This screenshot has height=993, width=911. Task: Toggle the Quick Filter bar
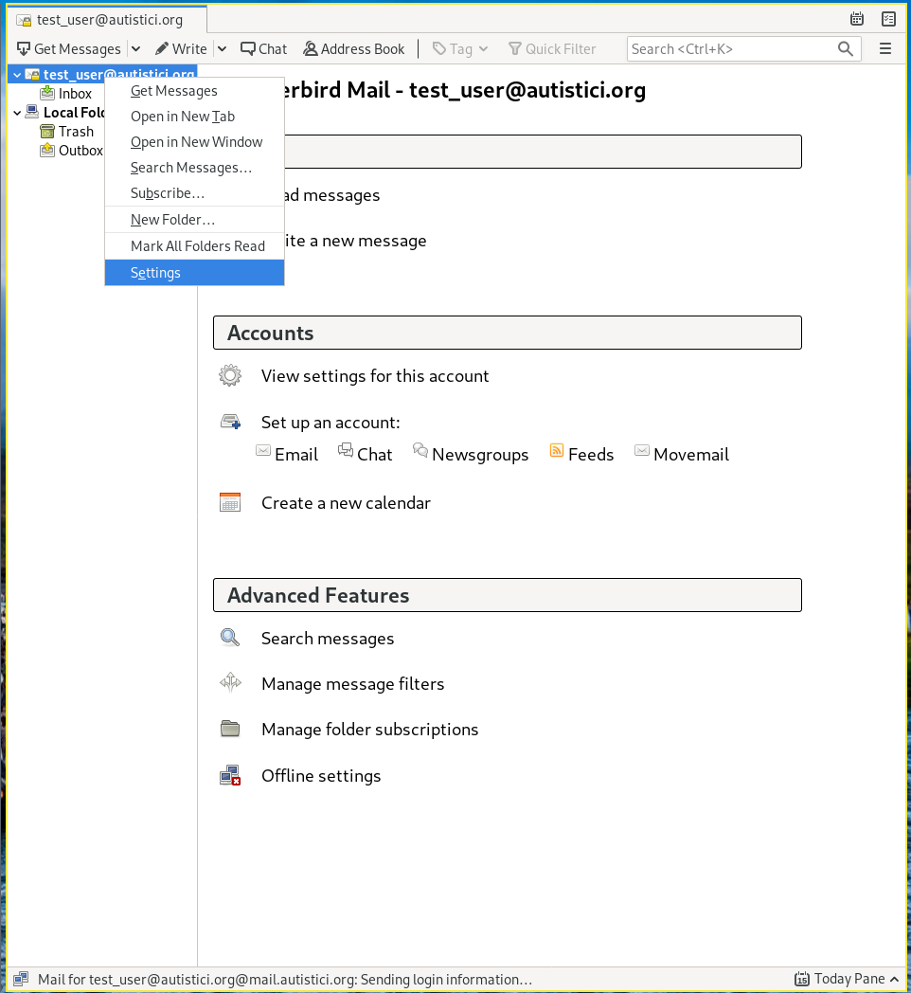coord(552,48)
